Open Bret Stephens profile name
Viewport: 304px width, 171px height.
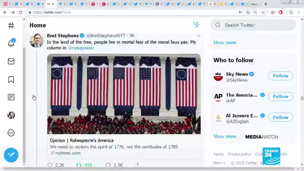click(63, 36)
